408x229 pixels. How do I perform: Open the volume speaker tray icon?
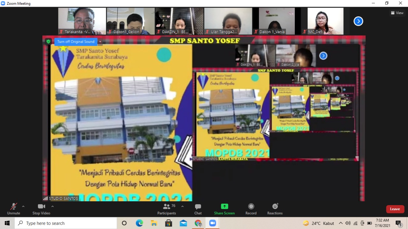tap(348, 223)
